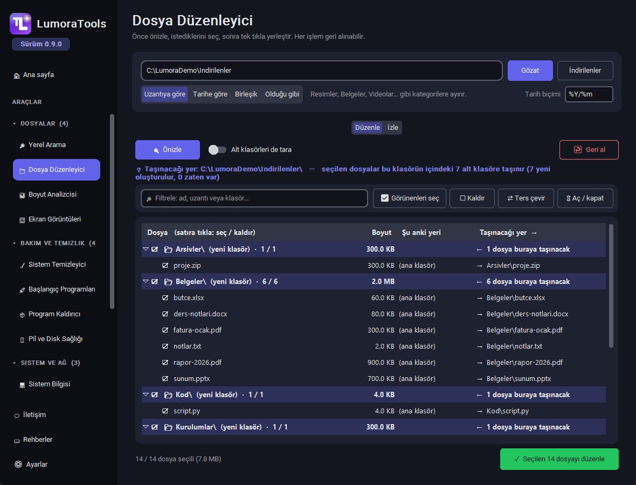Open Rehberler book icon
Screen dimensions: 636x485
(17, 440)
